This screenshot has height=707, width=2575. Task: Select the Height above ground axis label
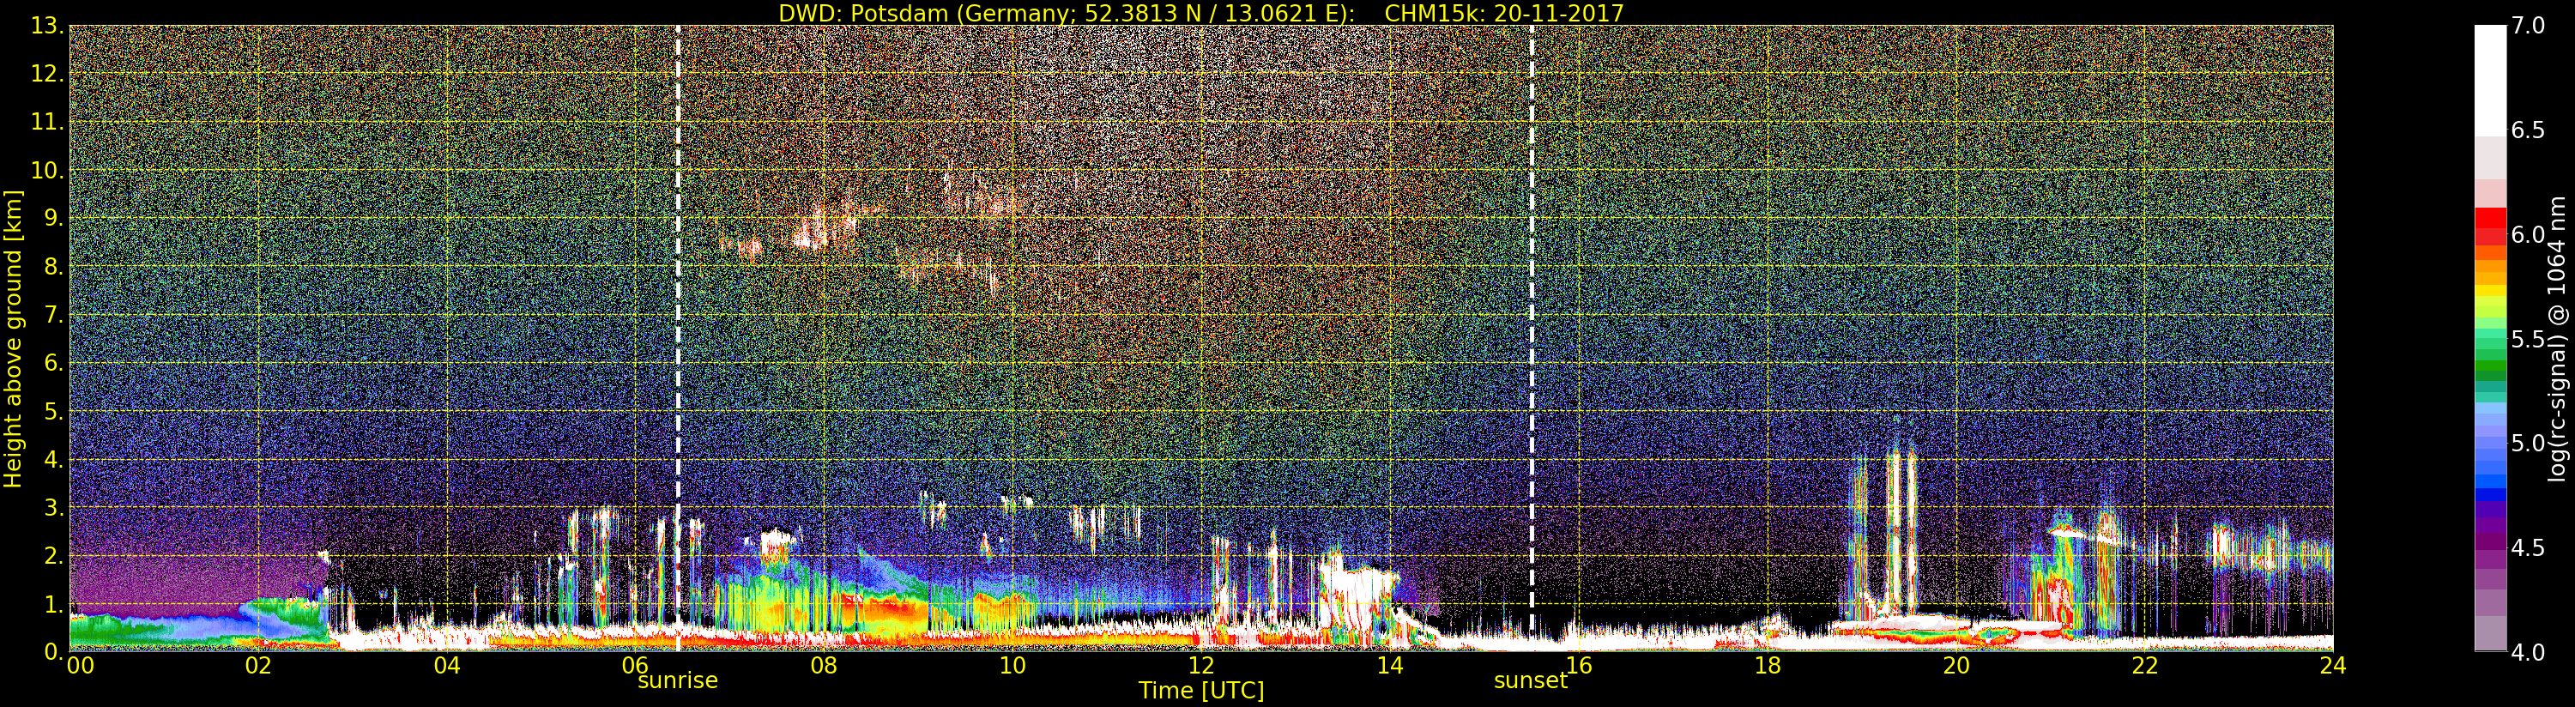tap(13, 338)
